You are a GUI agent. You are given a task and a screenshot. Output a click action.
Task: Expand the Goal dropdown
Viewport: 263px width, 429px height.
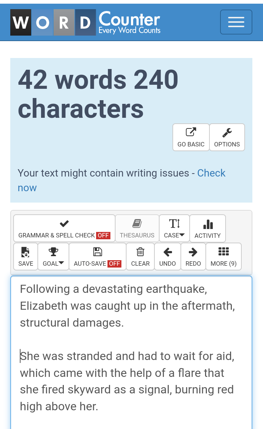(53, 257)
